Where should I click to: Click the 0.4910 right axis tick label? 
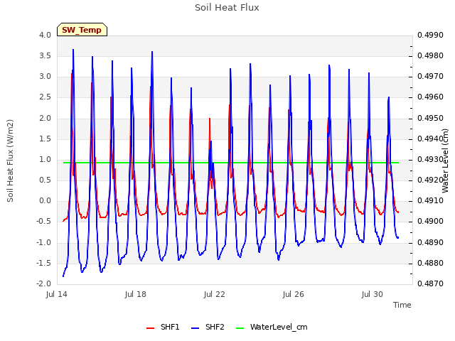[430, 200]
